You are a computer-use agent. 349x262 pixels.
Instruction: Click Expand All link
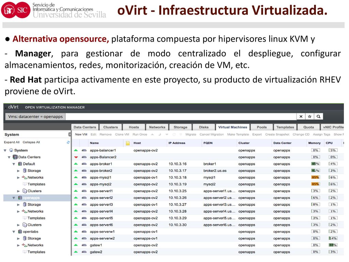click(12, 142)
